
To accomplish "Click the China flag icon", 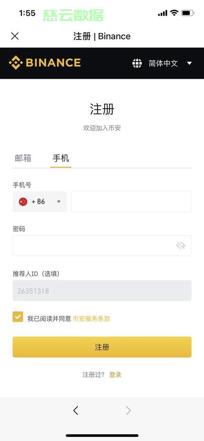I will 23,202.
